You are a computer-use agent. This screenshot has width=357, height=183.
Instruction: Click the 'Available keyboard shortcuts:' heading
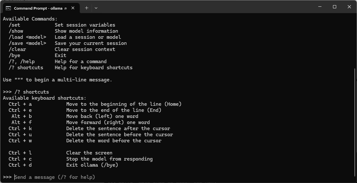[45, 98]
